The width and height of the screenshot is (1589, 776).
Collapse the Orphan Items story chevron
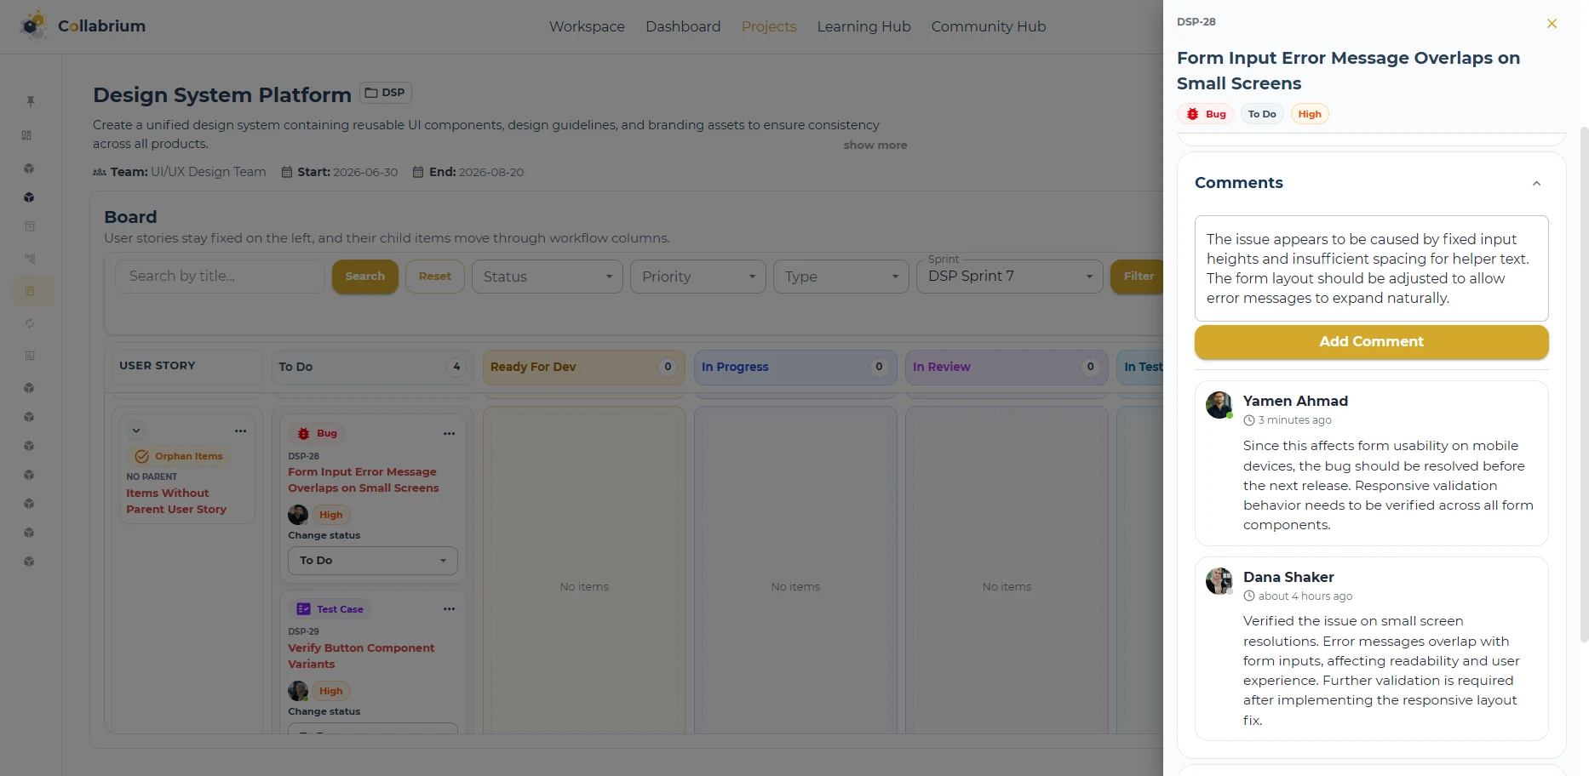click(x=136, y=431)
